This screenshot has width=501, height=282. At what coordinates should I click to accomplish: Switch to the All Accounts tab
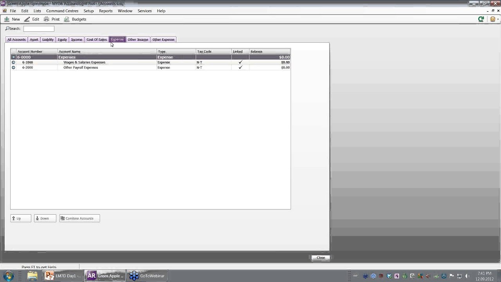click(x=16, y=40)
